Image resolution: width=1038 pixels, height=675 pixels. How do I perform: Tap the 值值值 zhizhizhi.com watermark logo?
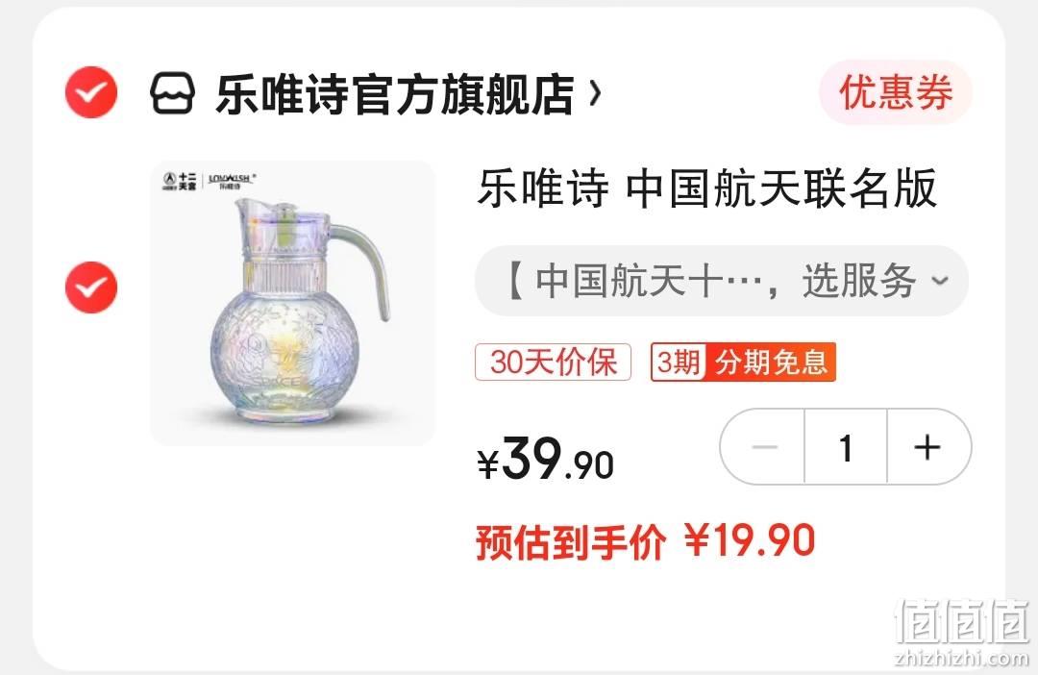(x=961, y=632)
